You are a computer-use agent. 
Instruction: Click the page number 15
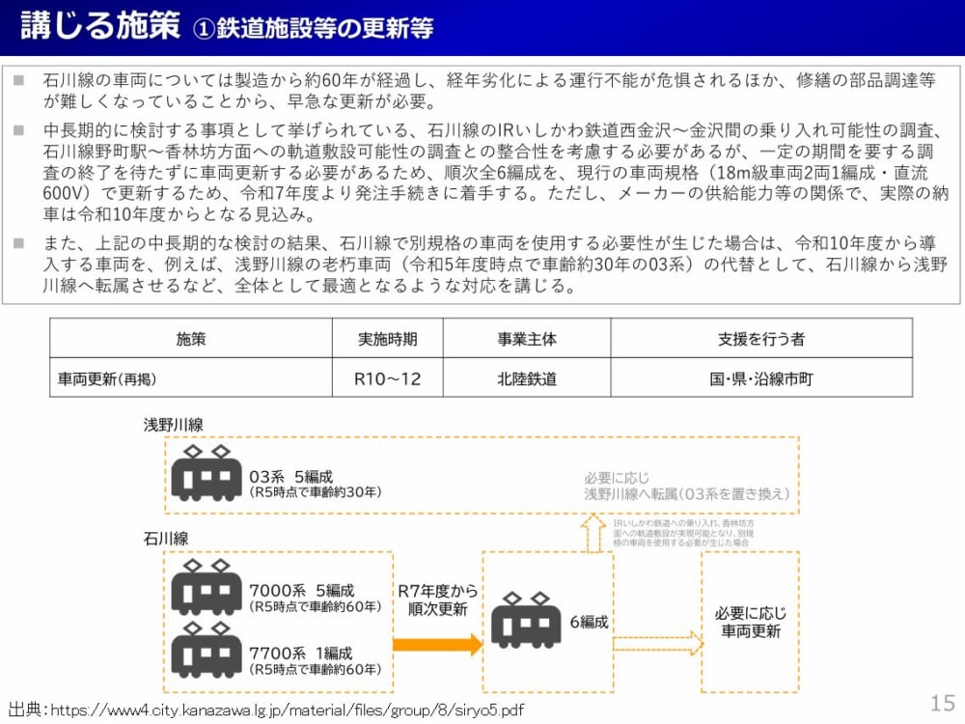(x=941, y=702)
